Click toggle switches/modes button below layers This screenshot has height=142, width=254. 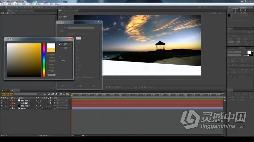(44, 135)
